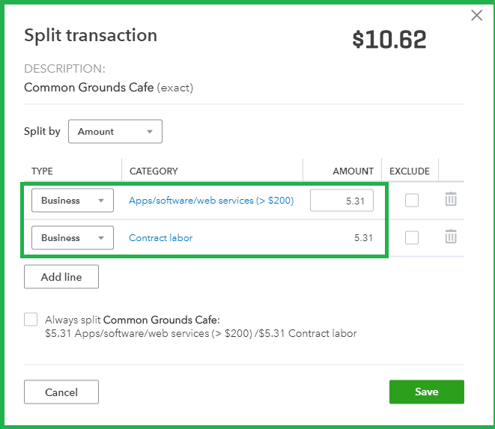Exclude the Contract labor line
Image resolution: width=495 pixels, height=429 pixels.
click(412, 237)
